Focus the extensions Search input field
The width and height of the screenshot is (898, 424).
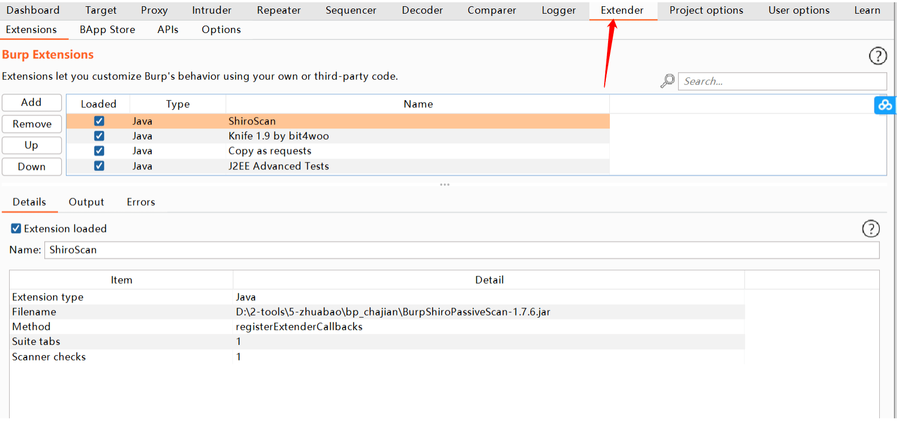782,81
